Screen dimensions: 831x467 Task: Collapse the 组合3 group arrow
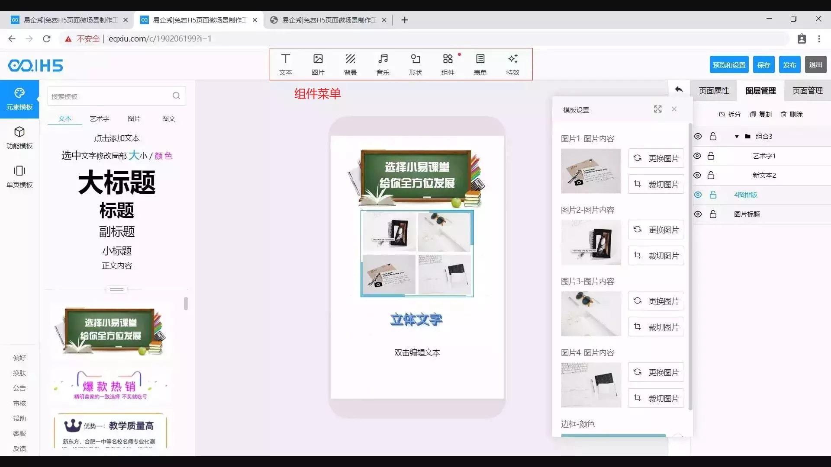pos(737,137)
